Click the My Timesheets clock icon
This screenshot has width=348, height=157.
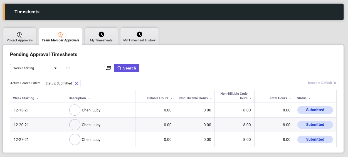point(101,34)
